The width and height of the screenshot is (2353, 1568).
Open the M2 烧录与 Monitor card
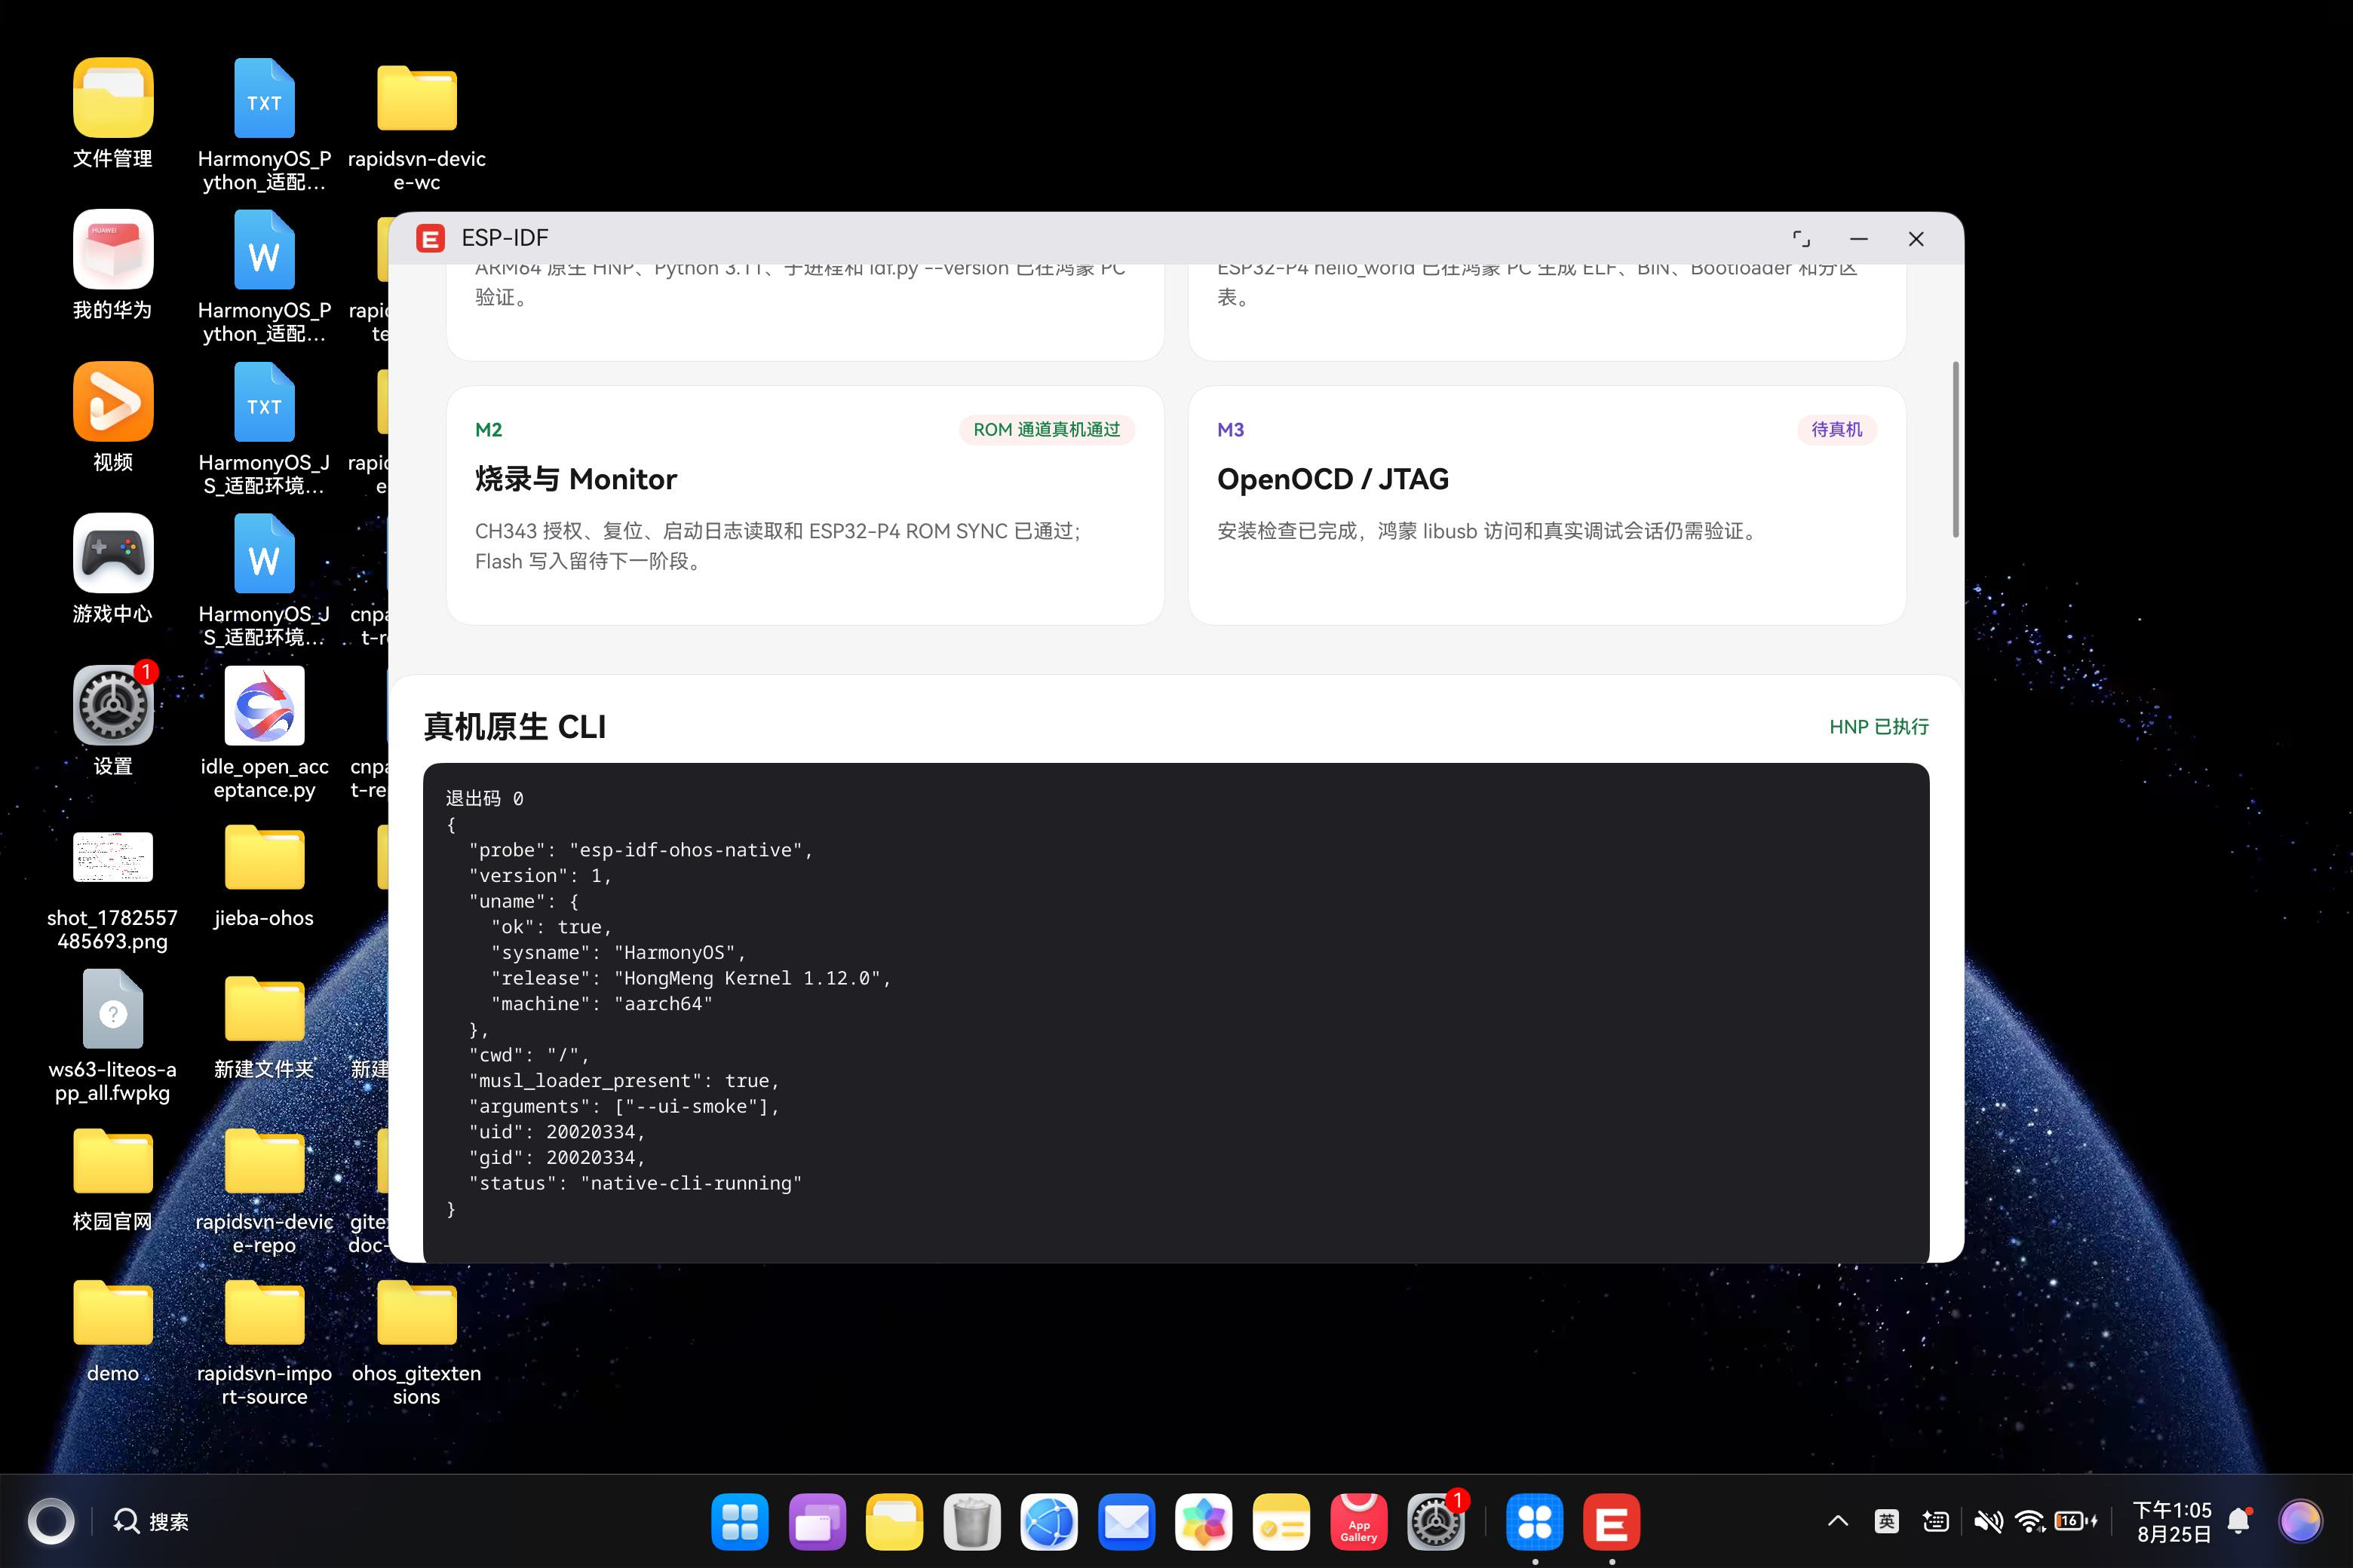[x=805, y=505]
